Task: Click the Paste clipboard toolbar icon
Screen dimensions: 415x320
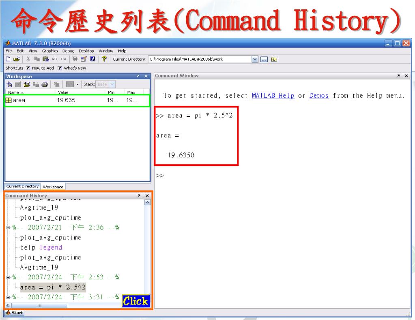Action: pyautogui.click(x=46, y=59)
